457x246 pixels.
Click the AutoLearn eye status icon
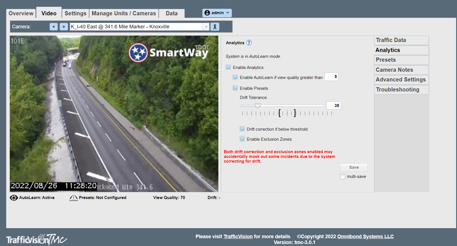pyautogui.click(x=14, y=198)
